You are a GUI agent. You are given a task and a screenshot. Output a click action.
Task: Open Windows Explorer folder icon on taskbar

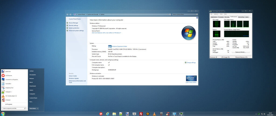coord(114,114)
